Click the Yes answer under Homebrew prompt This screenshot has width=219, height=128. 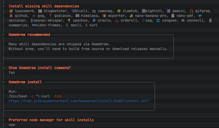point(12,72)
